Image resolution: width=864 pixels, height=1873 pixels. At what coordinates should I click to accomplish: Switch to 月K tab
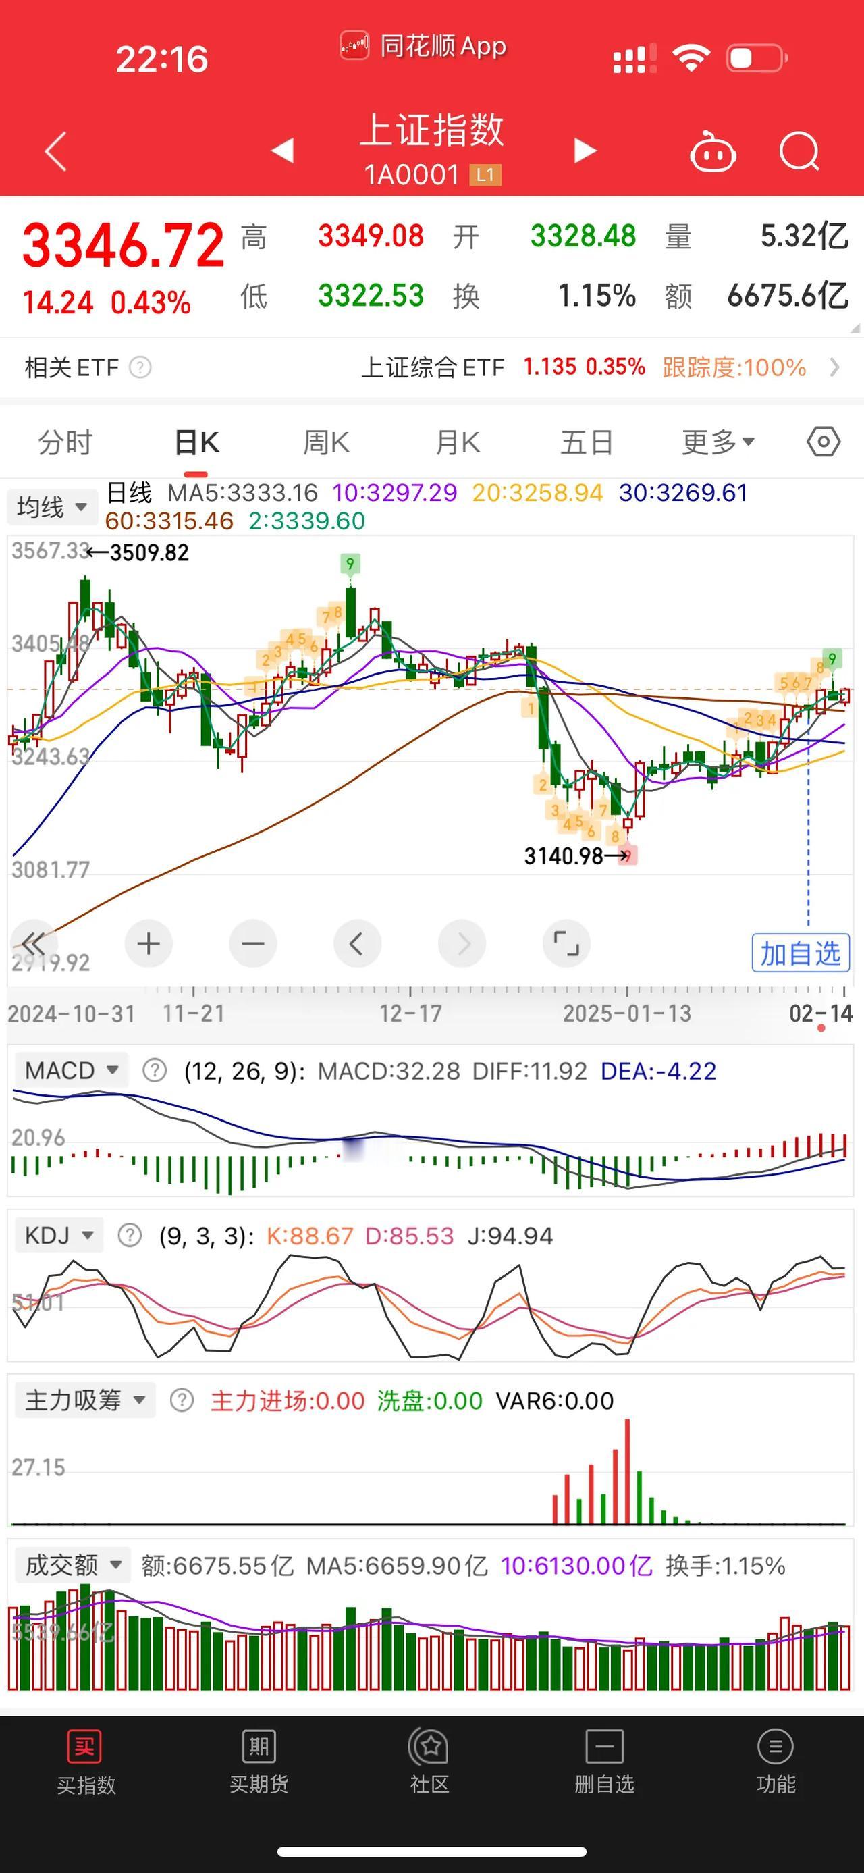pos(457,442)
